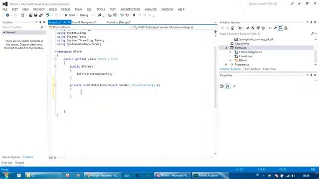The width and height of the screenshot is (319, 179).
Task: Click the Save All toolbar icon
Action: (x=41, y=15)
